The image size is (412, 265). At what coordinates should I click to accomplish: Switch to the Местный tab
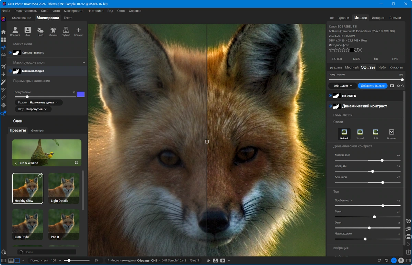pos(352,67)
